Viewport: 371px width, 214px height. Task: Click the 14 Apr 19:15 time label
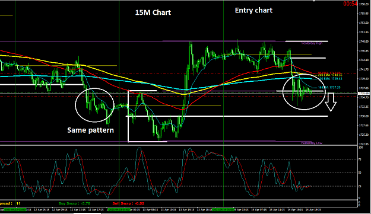tap(313, 209)
